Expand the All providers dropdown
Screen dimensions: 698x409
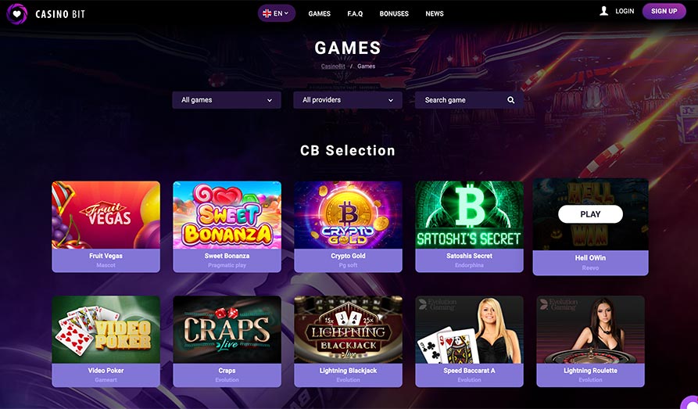(x=348, y=100)
